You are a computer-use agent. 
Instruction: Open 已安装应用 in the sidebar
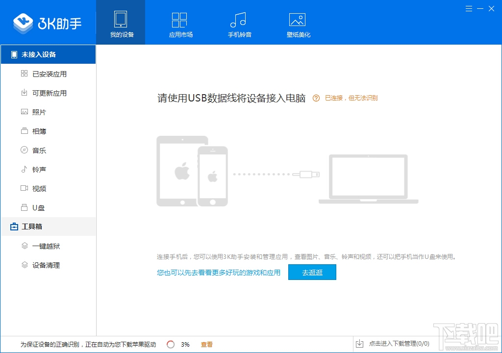[49, 74]
